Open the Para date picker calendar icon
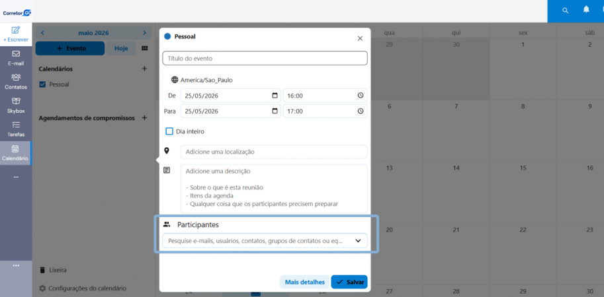The width and height of the screenshot is (604, 297). [275, 111]
